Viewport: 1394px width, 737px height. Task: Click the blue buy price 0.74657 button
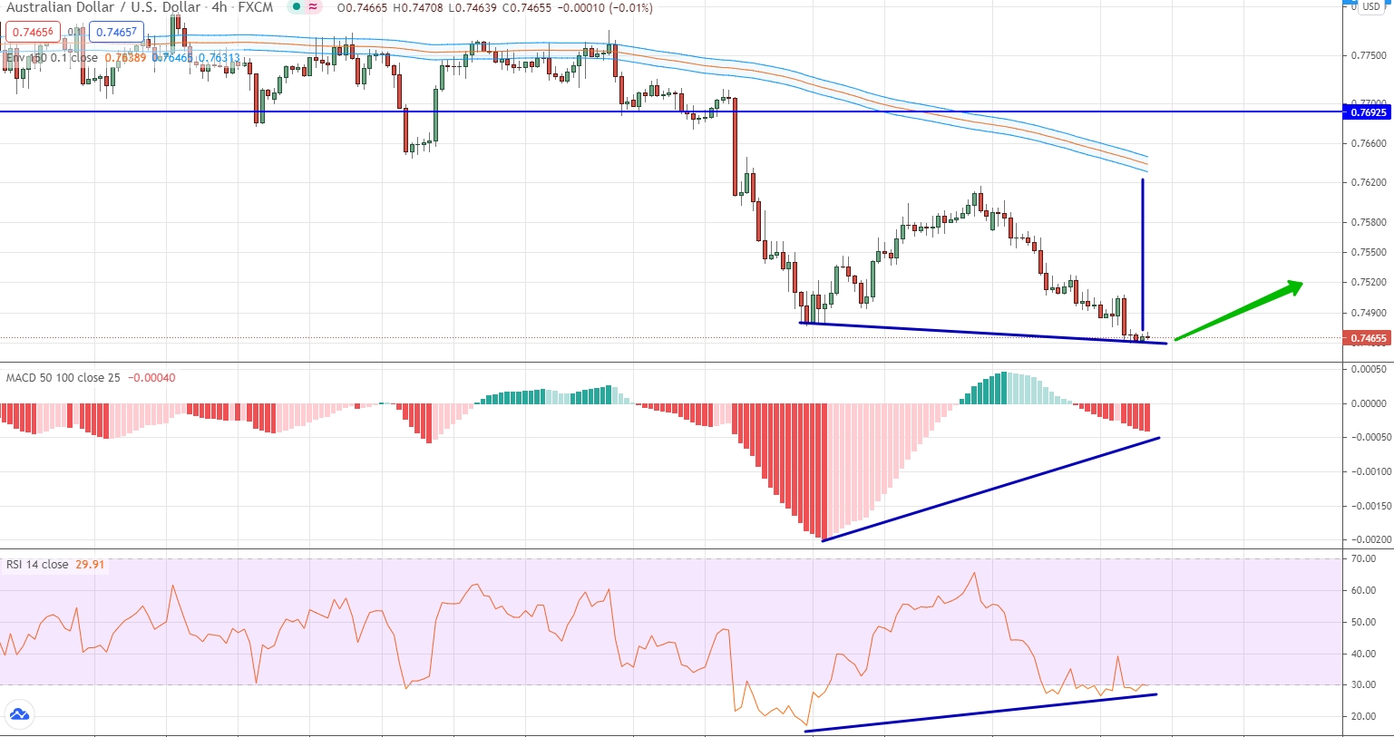point(117,32)
